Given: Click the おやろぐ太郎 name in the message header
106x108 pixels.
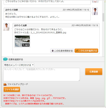Looking at the screenshot, I should pyautogui.click(x=20, y=25).
